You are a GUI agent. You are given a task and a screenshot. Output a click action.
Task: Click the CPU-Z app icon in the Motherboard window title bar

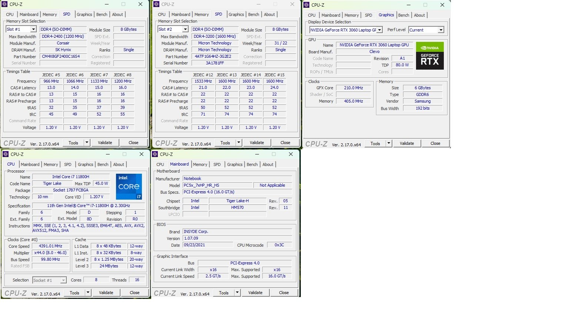(x=155, y=154)
